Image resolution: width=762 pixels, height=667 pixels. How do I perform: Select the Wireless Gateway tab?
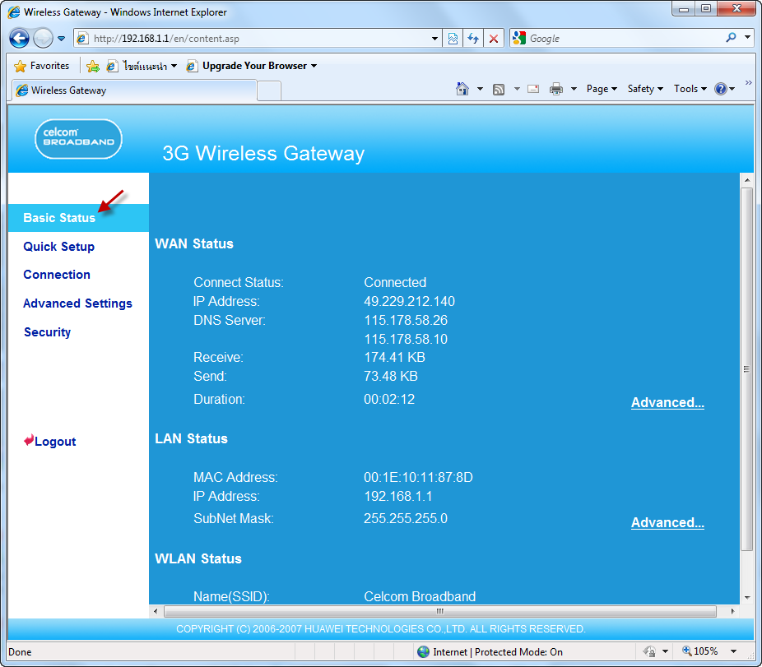[x=132, y=90]
